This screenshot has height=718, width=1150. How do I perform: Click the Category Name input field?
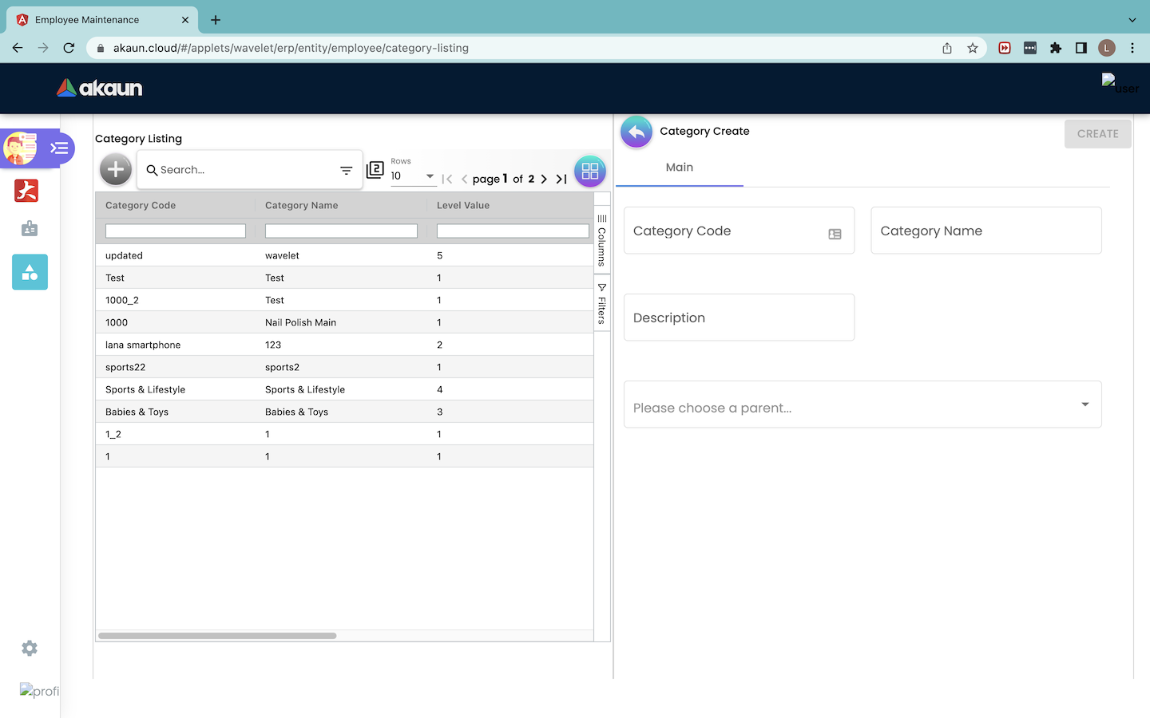coord(985,231)
